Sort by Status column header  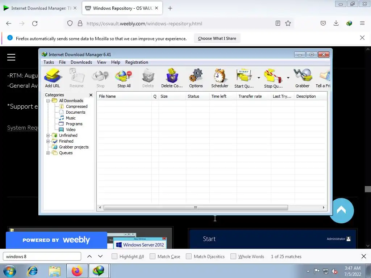197,96
